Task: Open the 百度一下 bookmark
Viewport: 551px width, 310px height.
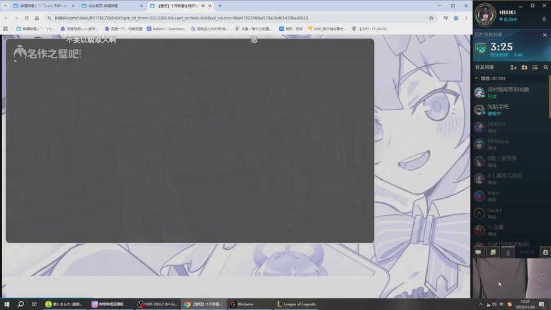Action: [x=123, y=29]
